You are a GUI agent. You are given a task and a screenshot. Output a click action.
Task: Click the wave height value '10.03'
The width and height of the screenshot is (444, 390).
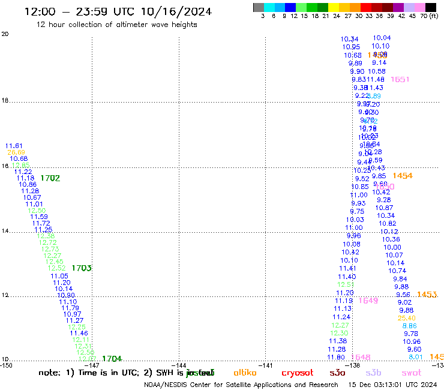pos(355,220)
